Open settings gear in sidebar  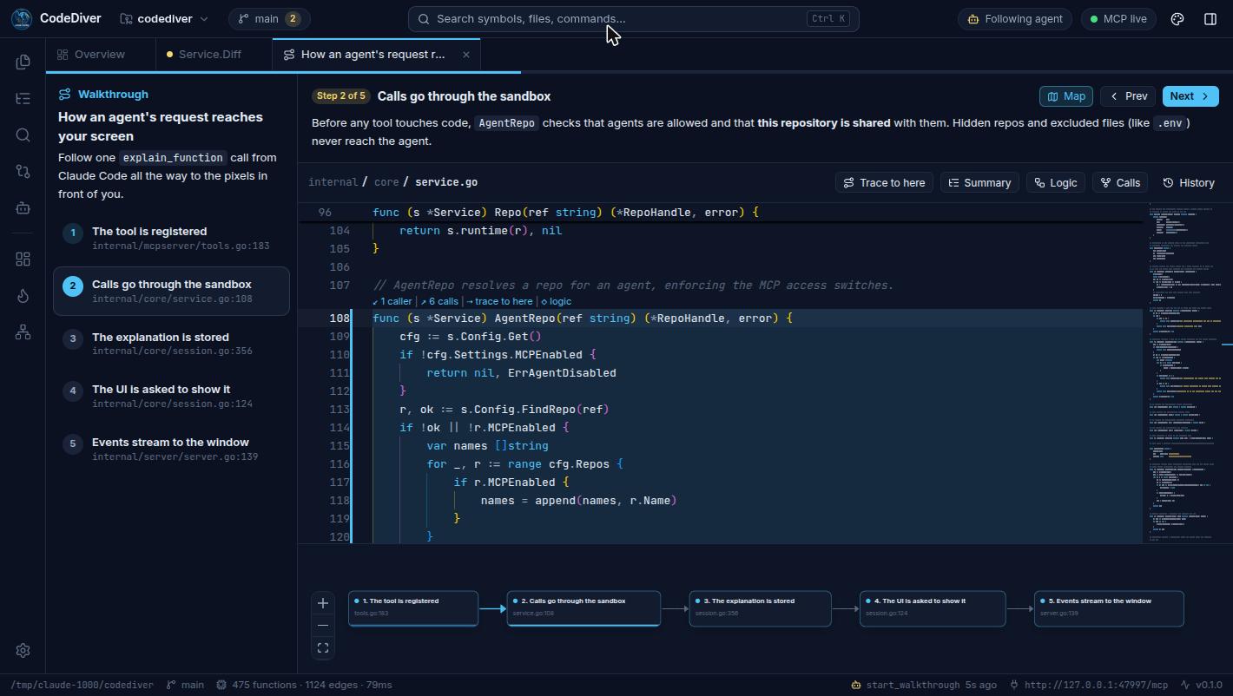coord(23,650)
